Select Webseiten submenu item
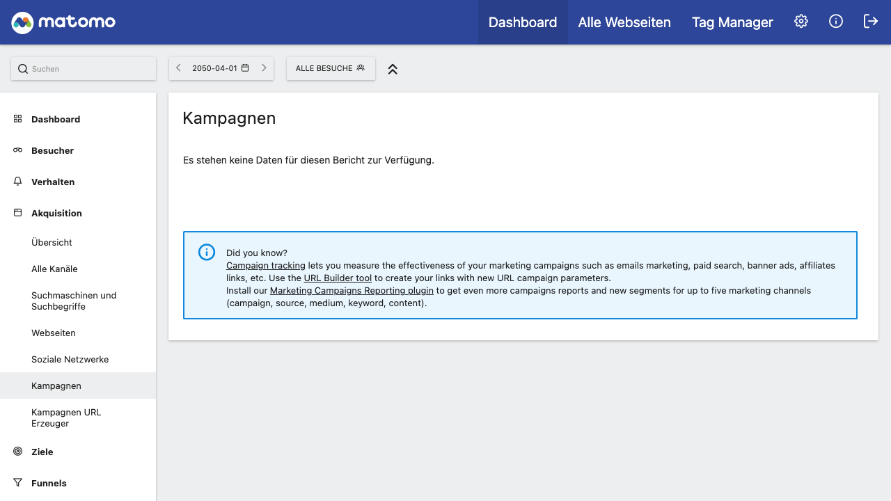This screenshot has height=501, width=891. (78, 333)
